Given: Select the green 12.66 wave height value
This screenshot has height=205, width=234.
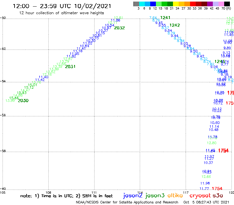Looking at the screenshot, I should (x=206, y=177).
